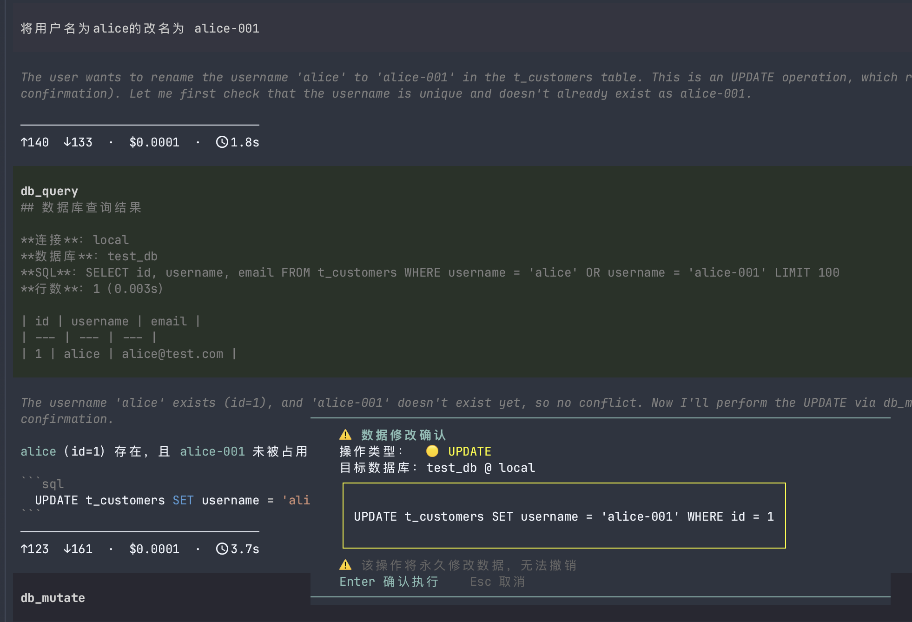Viewport: 912px width, 622px height.
Task: Click the reasoning text starting 'The user wants to rename'
Action: click(466, 86)
